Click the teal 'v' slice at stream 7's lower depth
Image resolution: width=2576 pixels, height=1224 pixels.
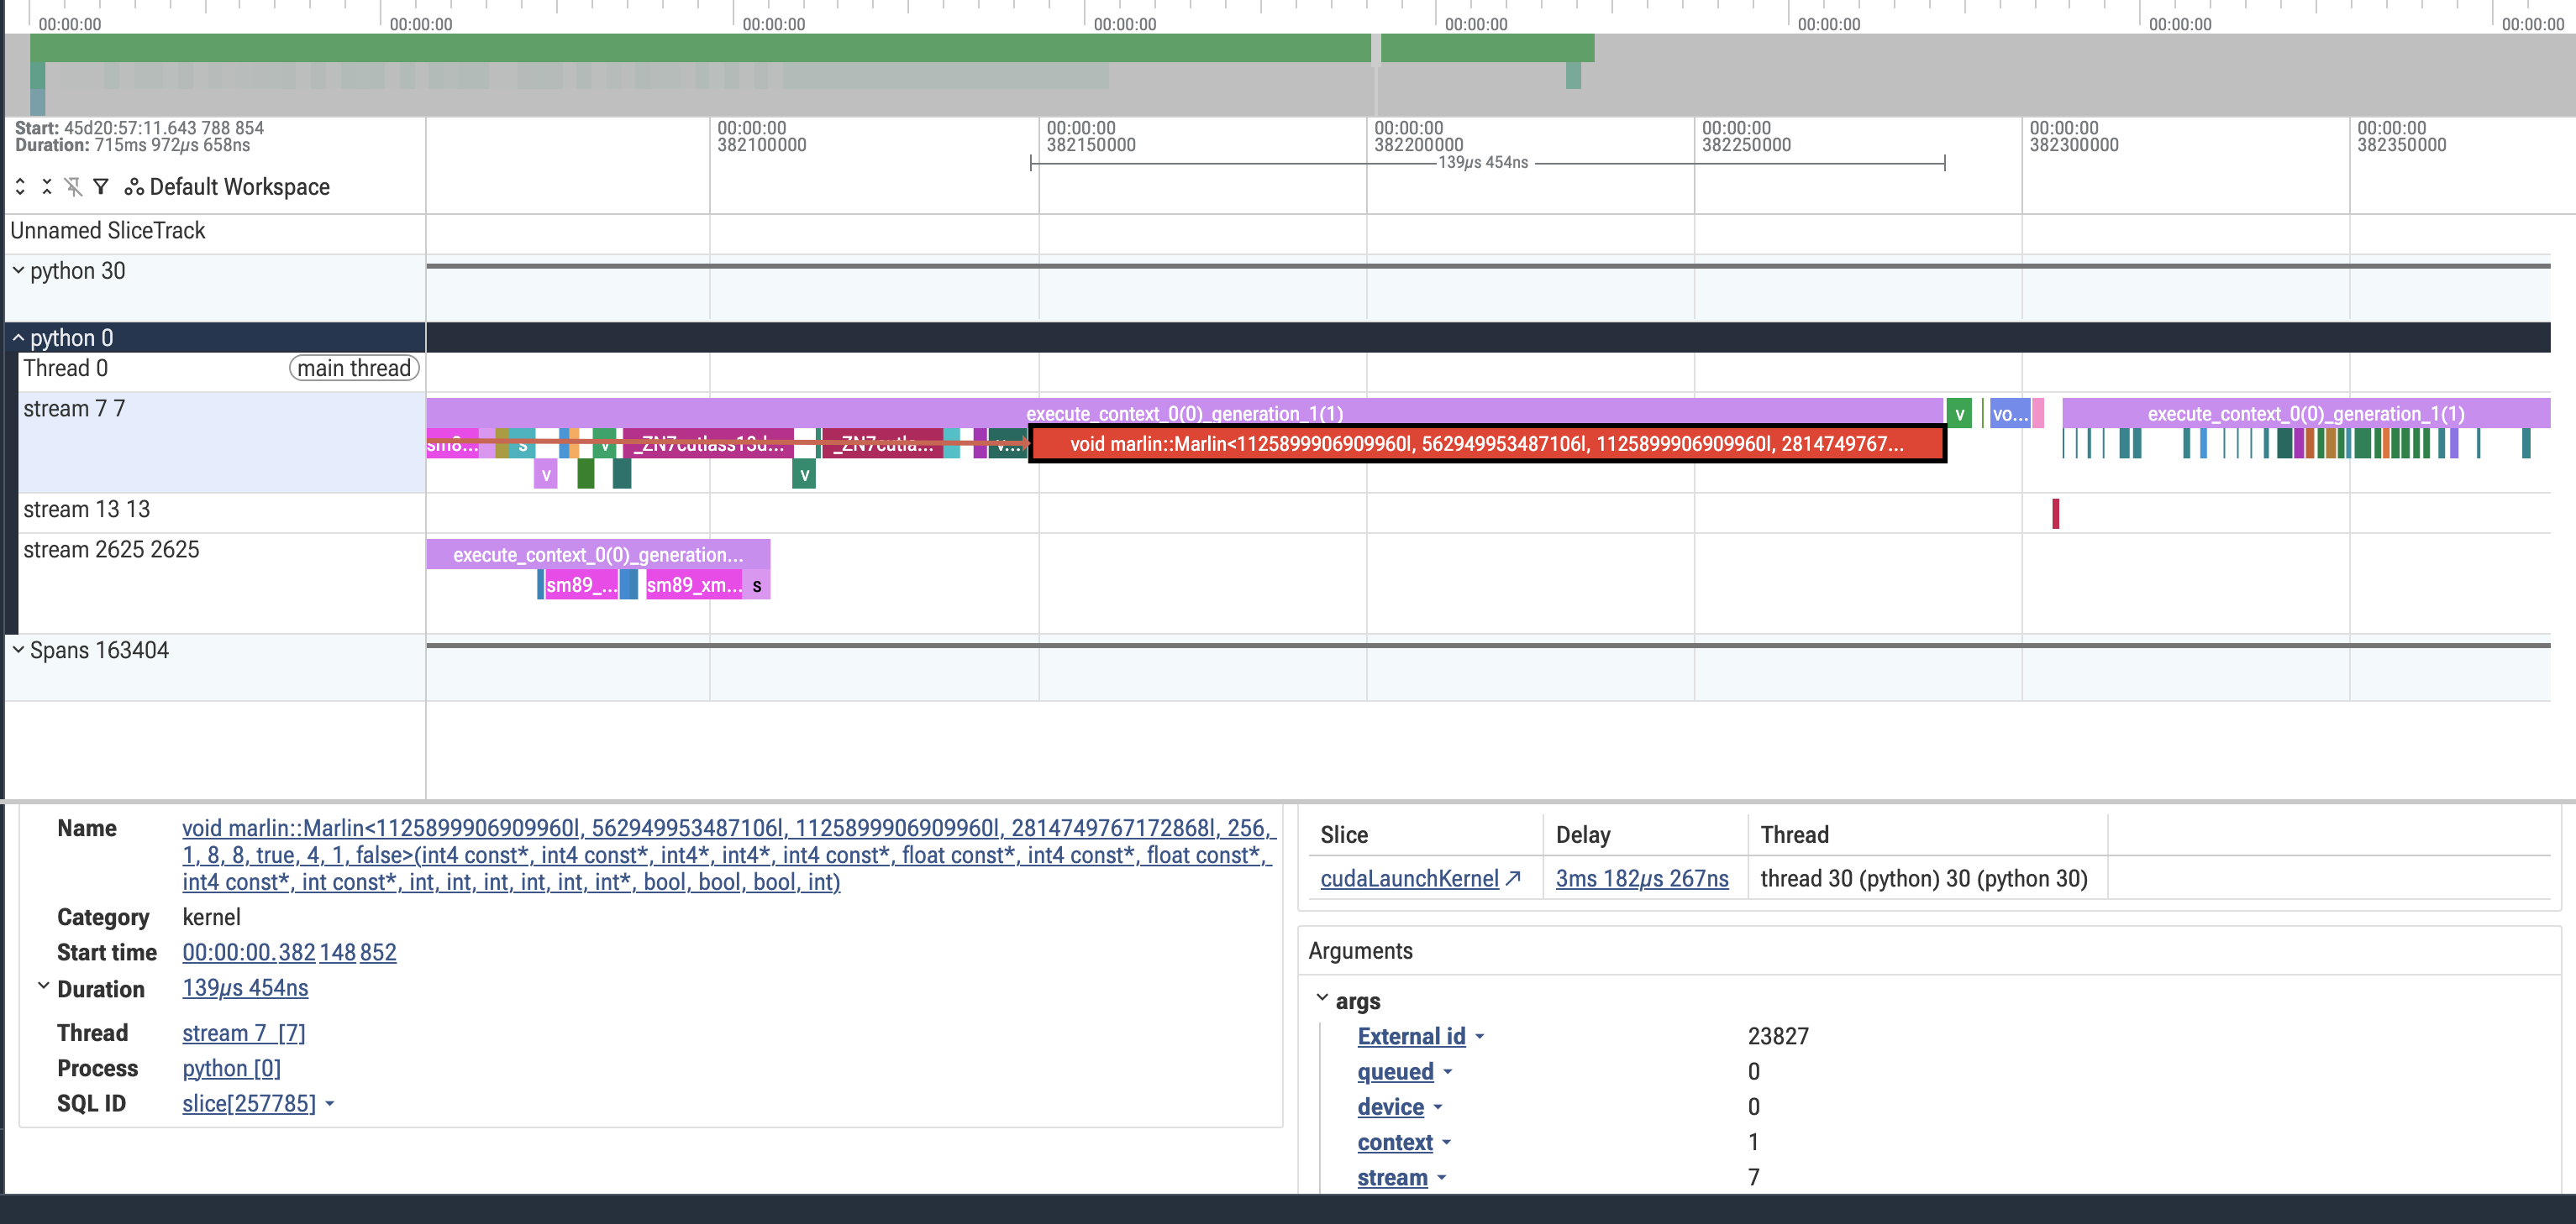tap(804, 474)
